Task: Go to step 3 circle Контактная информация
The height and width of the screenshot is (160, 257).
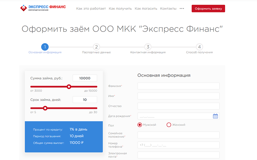Action: [x=148, y=47]
